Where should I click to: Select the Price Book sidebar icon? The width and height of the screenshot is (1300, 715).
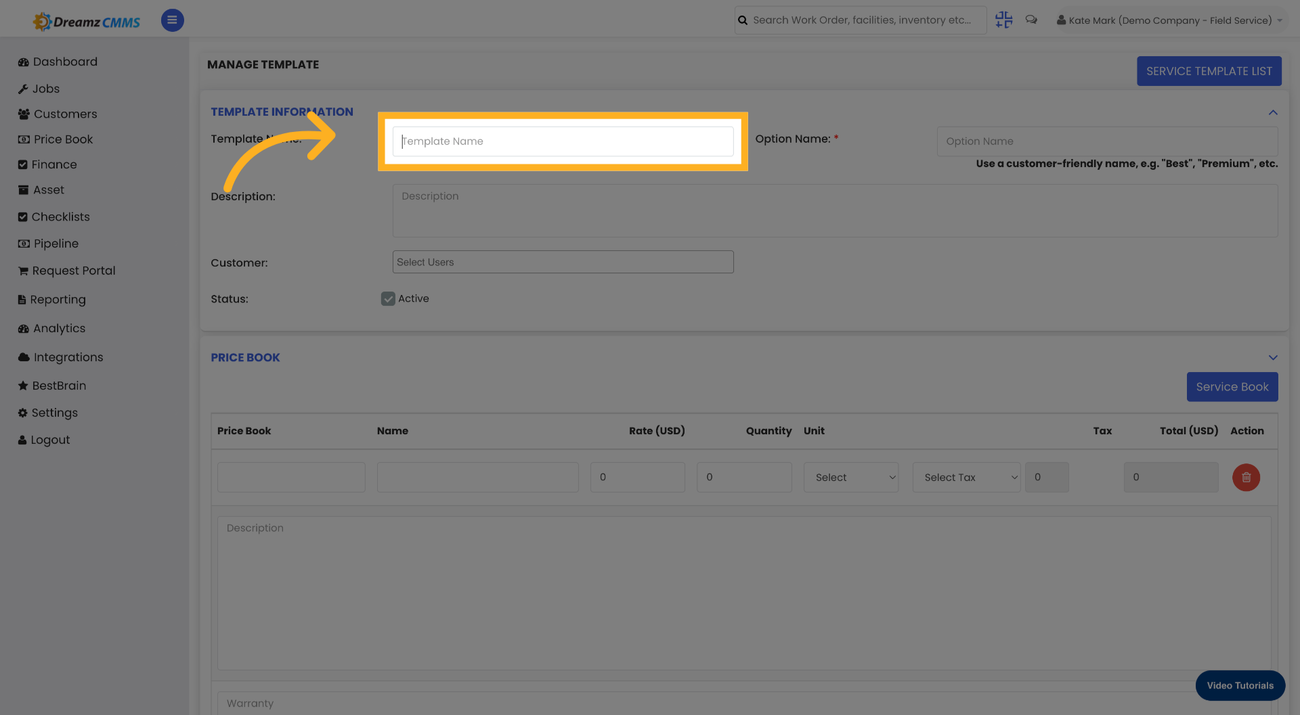click(x=23, y=139)
